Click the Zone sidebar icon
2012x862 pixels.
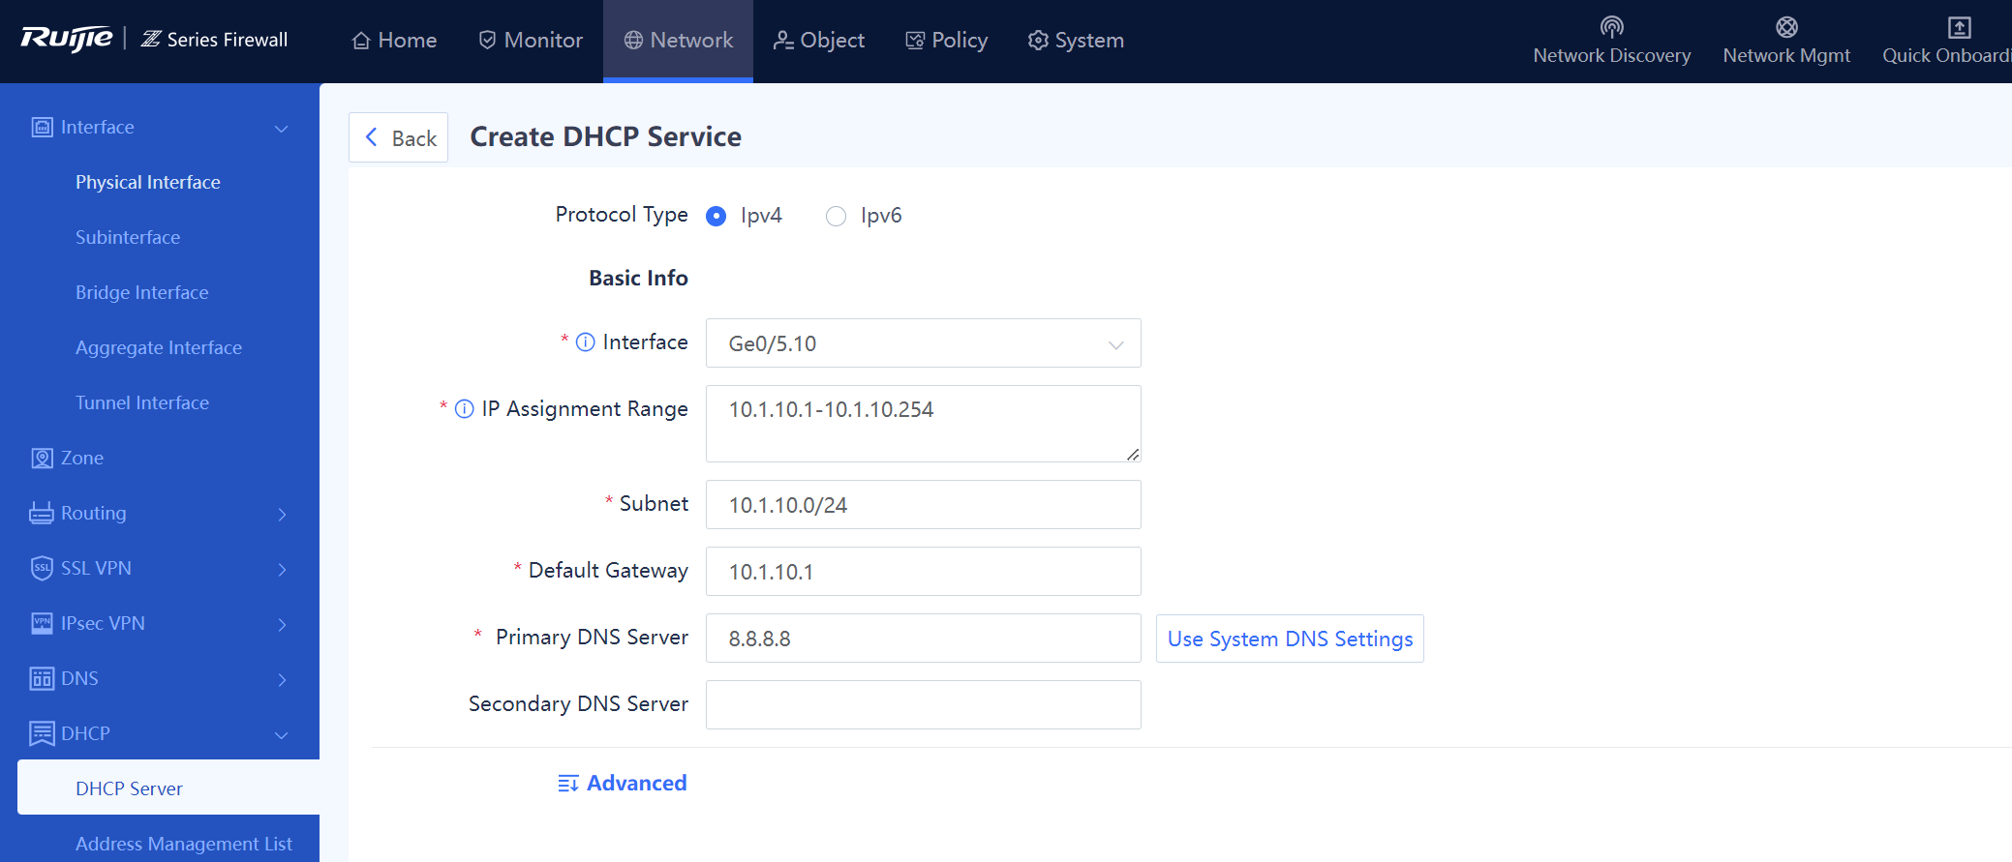coord(43,458)
